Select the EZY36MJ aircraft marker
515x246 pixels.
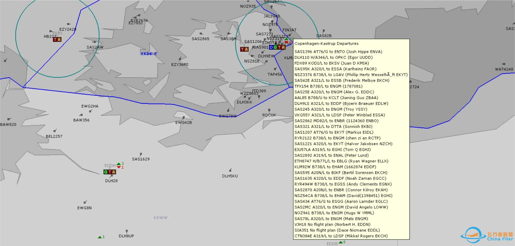[x=180, y=59]
